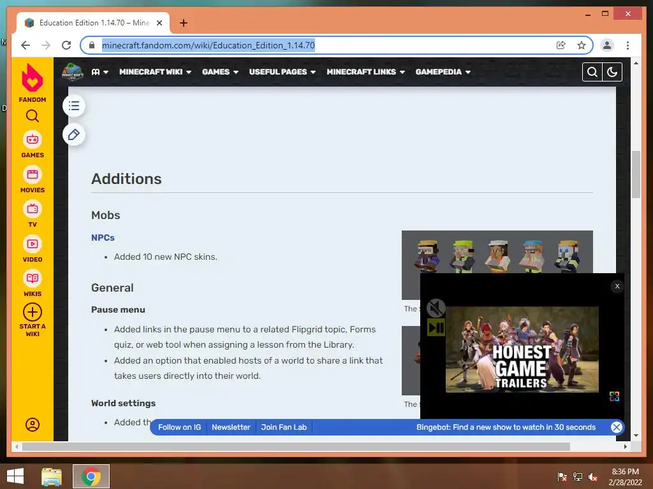The image size is (653, 489).
Task: Open the Wikis section in sidebar
Action: pos(33,283)
